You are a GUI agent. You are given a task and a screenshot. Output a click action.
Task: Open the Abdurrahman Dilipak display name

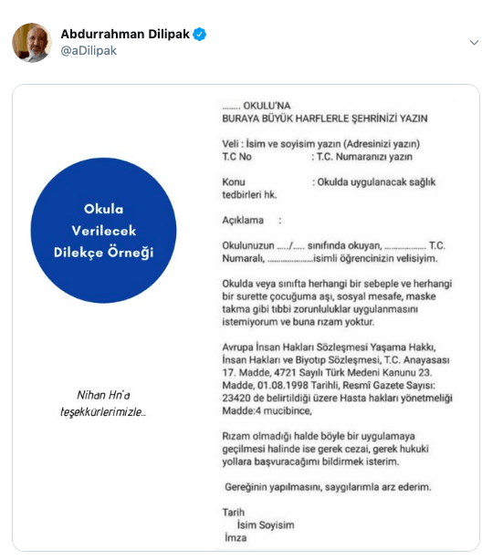(x=125, y=34)
